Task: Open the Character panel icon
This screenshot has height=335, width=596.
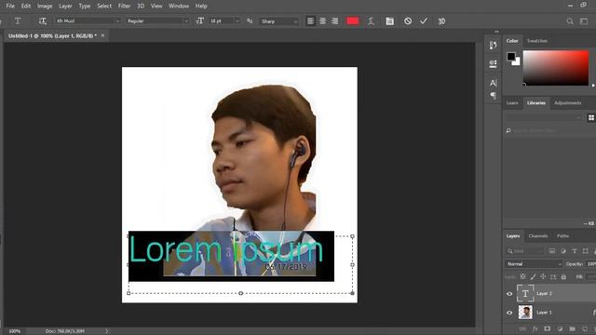Action: click(x=493, y=83)
